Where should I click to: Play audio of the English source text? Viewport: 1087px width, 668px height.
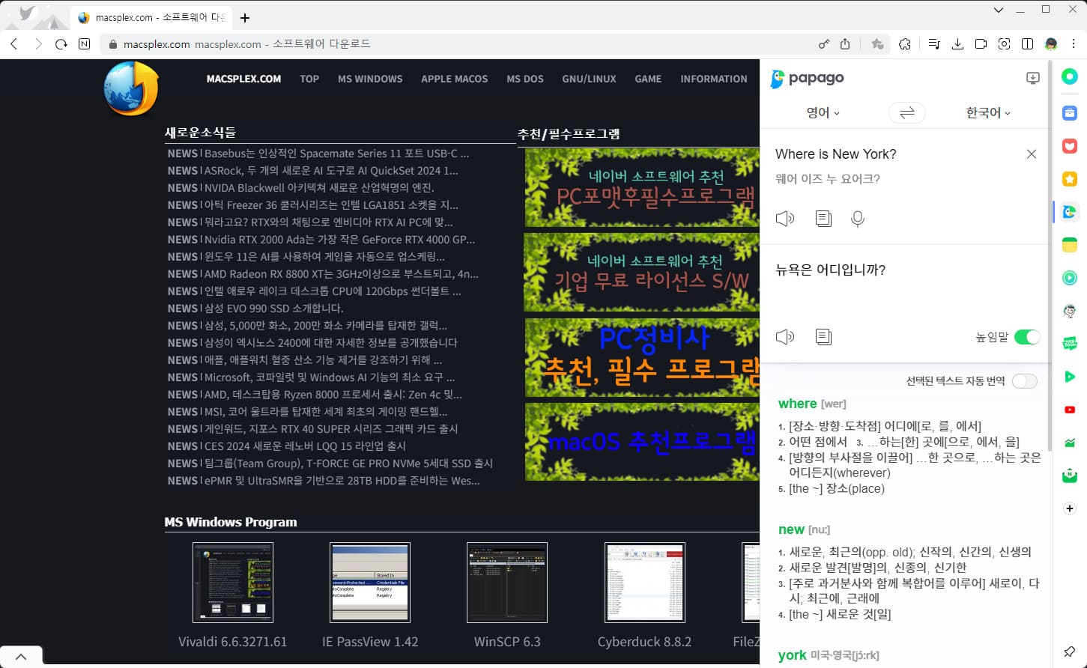pos(785,219)
